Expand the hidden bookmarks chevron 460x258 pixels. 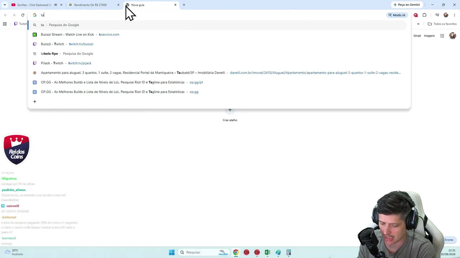click(x=418, y=24)
